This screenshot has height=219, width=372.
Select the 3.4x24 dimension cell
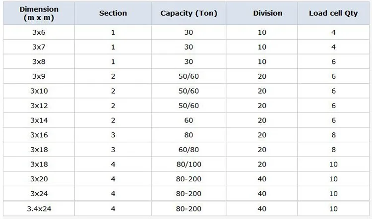click(x=39, y=209)
